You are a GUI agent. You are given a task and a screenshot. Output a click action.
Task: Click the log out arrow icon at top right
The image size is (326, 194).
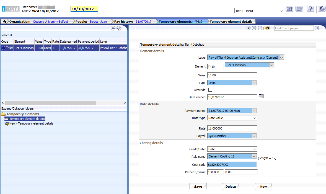[x=322, y=9]
